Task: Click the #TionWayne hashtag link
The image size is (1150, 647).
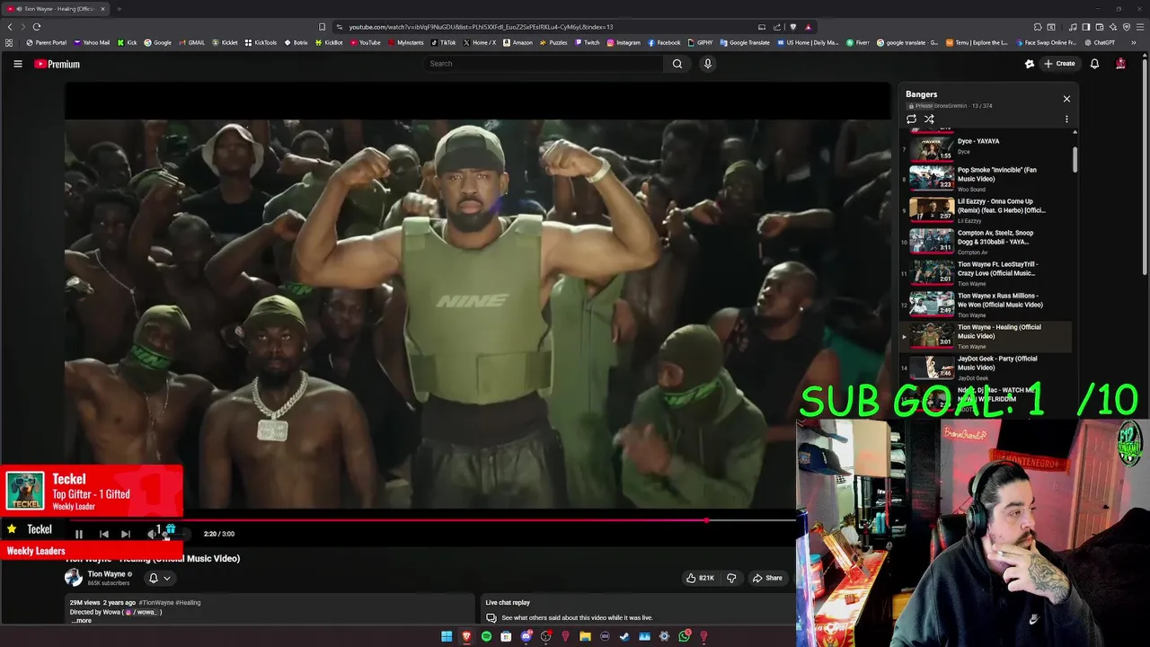Action: (x=156, y=603)
